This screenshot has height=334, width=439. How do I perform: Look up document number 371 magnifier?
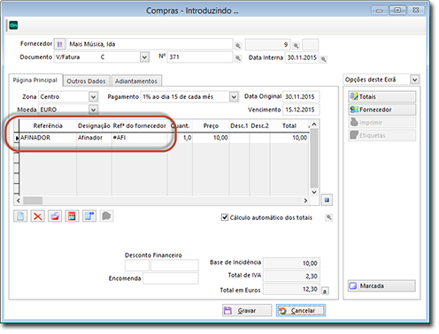click(238, 58)
